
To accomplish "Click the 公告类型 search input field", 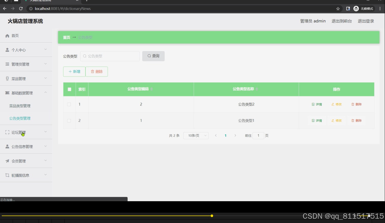I will click(110, 56).
